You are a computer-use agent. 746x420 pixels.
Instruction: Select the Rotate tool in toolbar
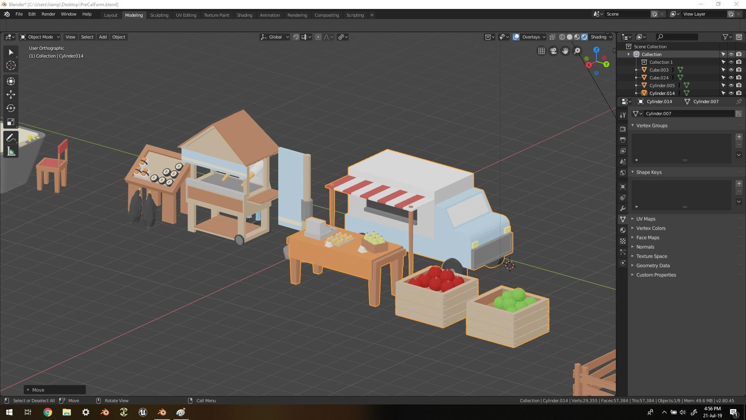[11, 108]
